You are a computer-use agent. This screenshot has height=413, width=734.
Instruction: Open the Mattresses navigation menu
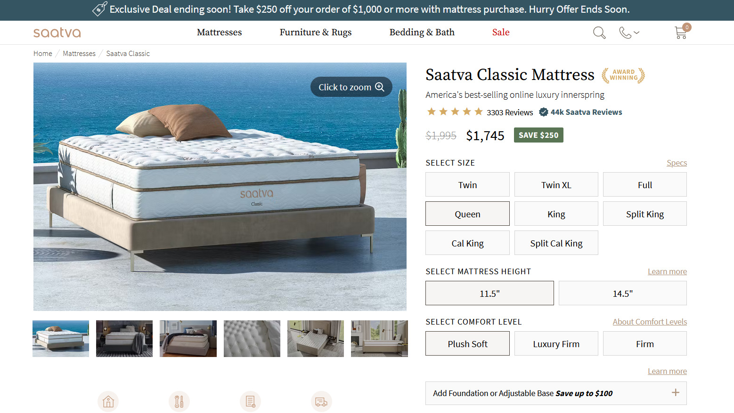tap(220, 32)
